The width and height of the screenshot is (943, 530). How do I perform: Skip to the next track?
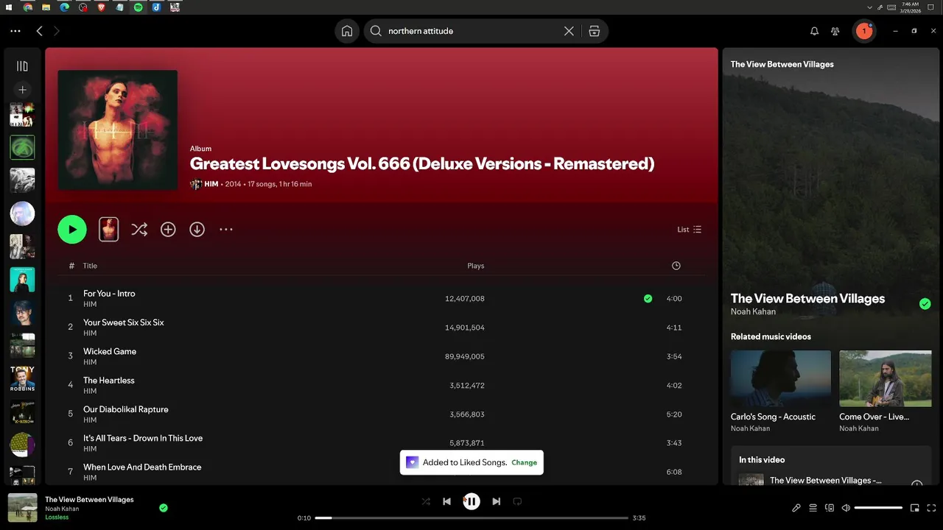(x=497, y=501)
